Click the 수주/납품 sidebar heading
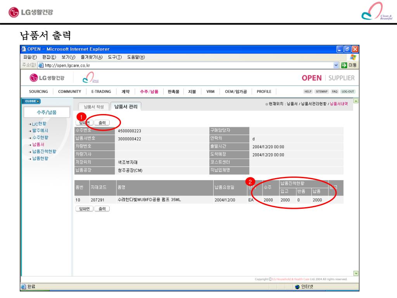 (x=47, y=112)
